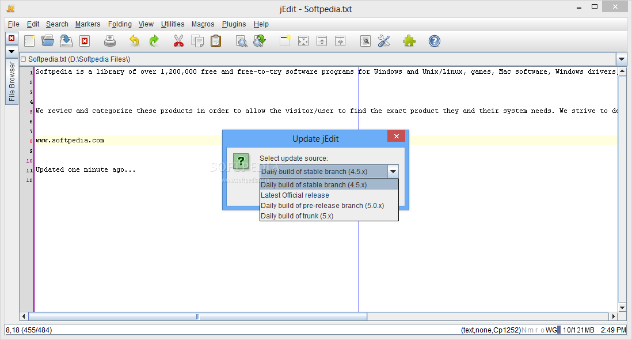Open the File menu
The width and height of the screenshot is (632, 340).
[x=13, y=24]
